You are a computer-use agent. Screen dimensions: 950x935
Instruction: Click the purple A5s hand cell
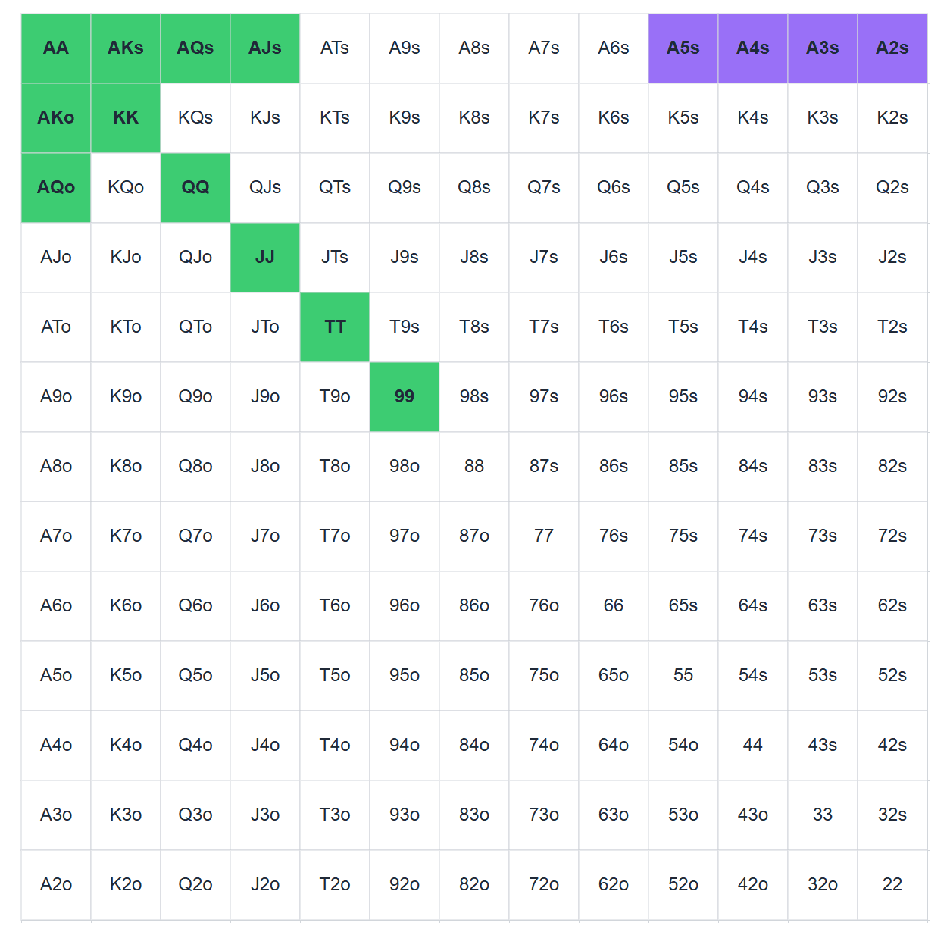(x=683, y=48)
